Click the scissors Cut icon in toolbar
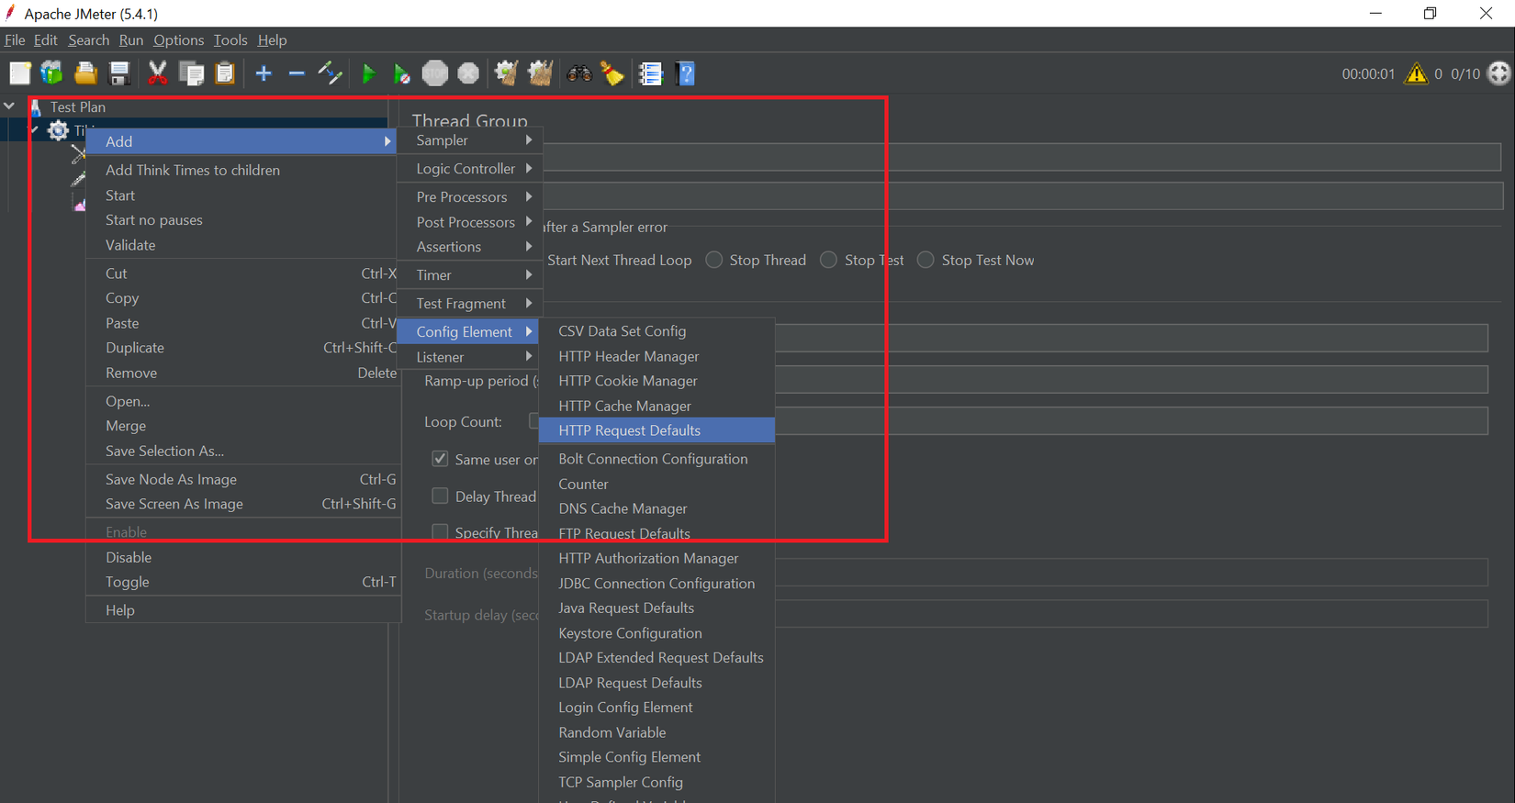Screen dimensions: 1515x803 click(x=158, y=73)
